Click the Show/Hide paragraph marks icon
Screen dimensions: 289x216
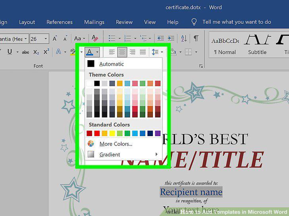196,38
